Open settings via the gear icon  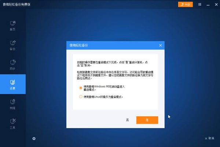[34, 138]
